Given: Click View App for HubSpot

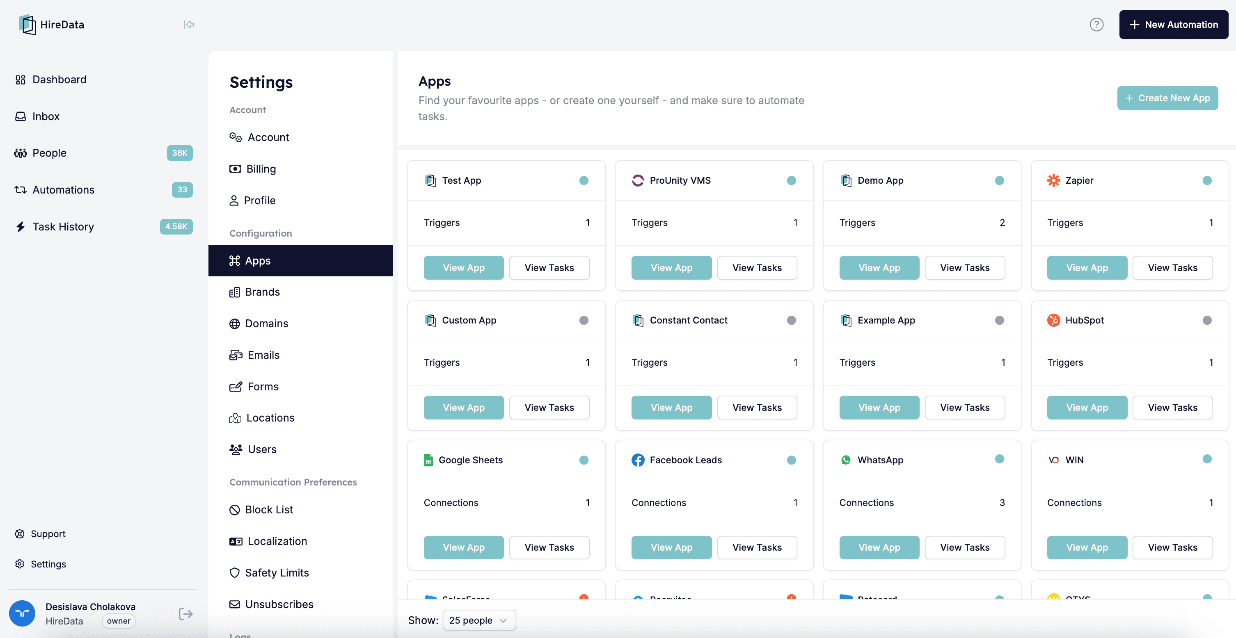Looking at the screenshot, I should (x=1087, y=408).
